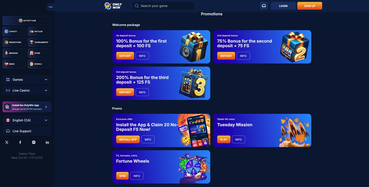The image size is (369, 187).
Task: Focus the Search your game field
Action: (x=163, y=6)
